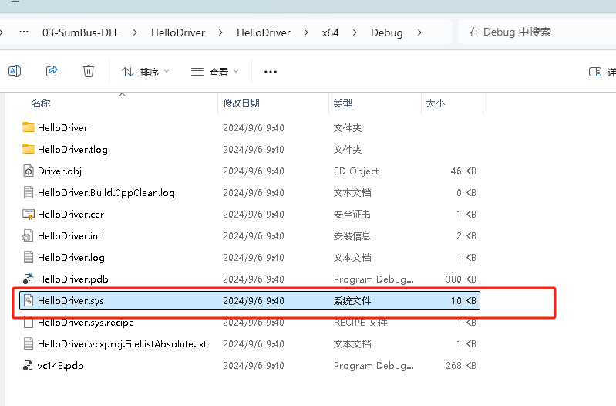
Task: Expand chevron after first HelloDriver breadcrumb
Action: point(220,32)
